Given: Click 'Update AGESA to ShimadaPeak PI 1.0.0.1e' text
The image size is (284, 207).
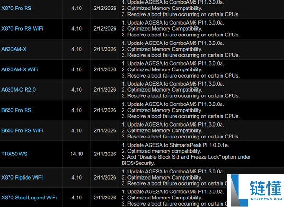Looking at the screenshot, I should 175,145.
